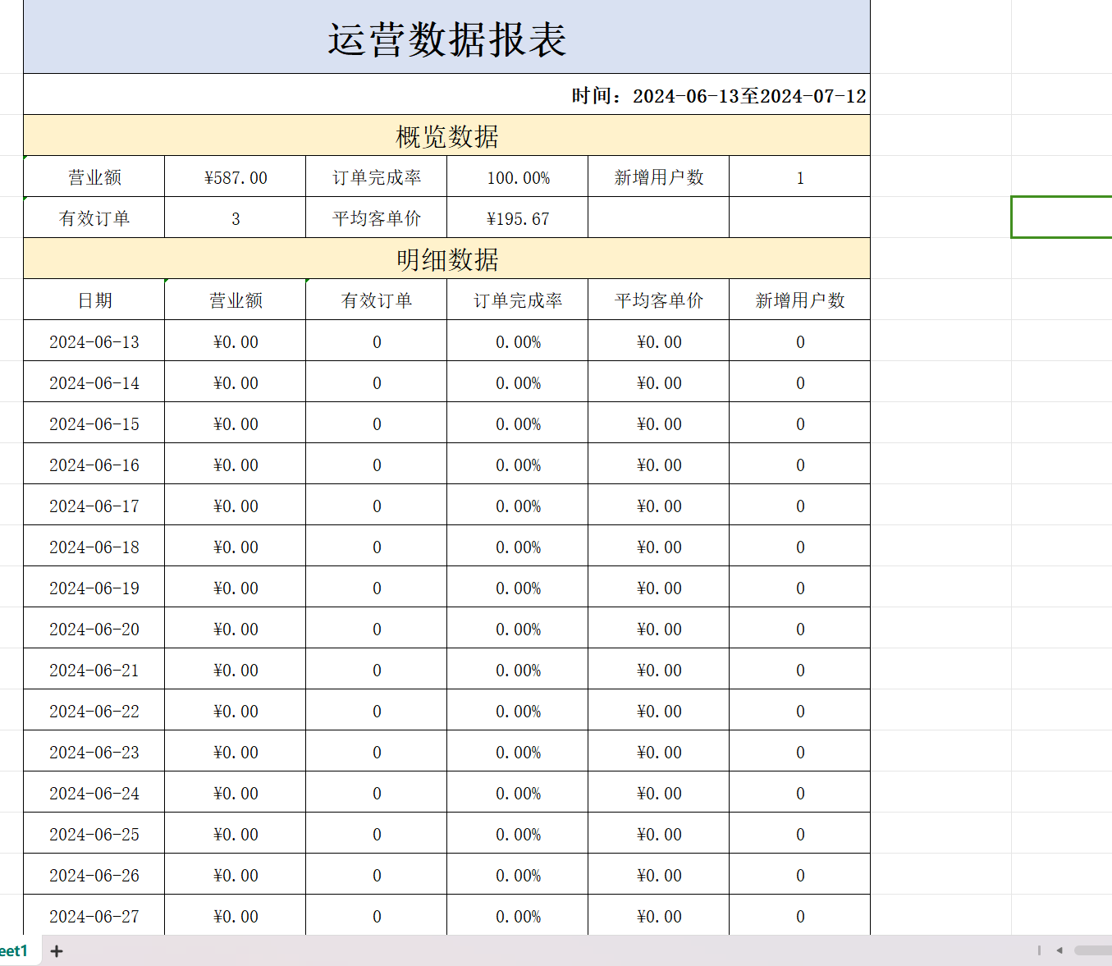Select the overview 订单完成率 label cell
Viewport: 1112px width, 966px height.
(377, 176)
